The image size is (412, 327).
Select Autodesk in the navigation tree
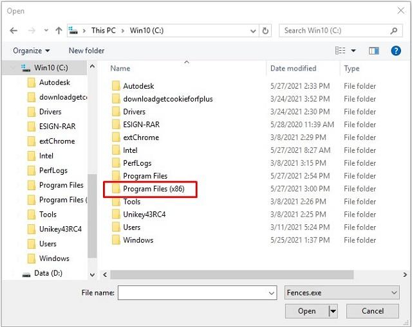coord(54,82)
